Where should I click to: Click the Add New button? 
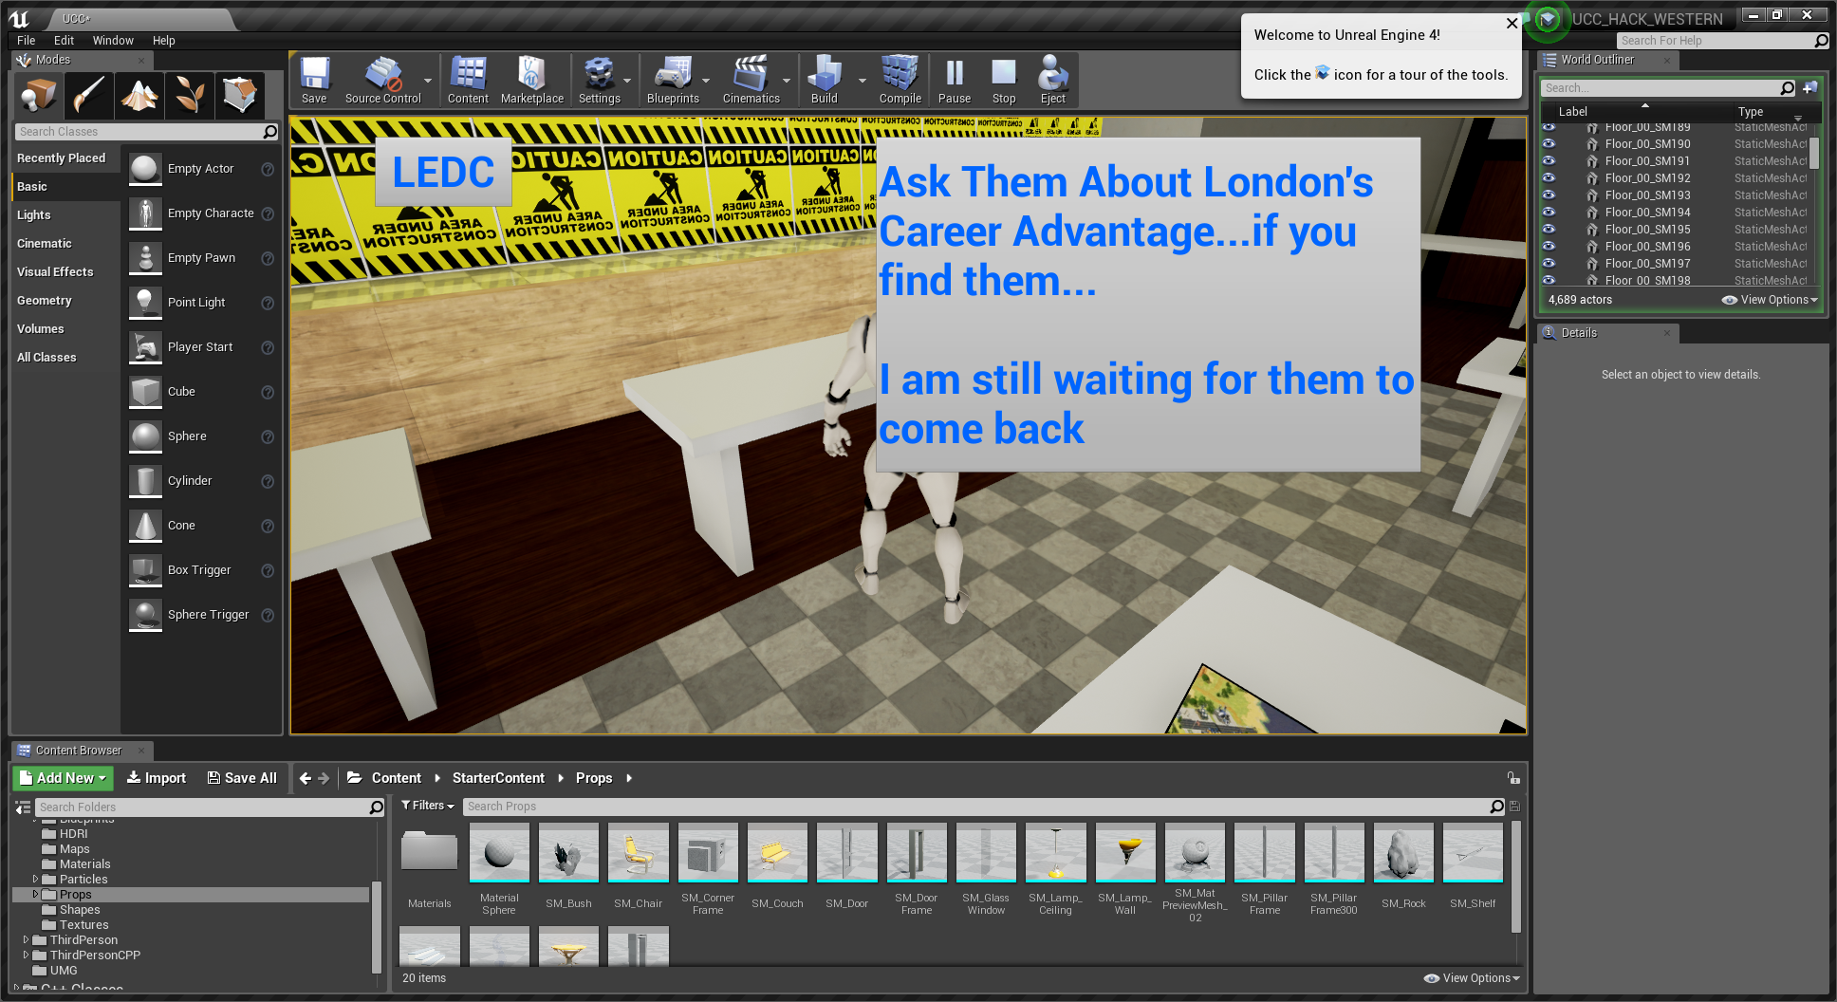pos(64,778)
